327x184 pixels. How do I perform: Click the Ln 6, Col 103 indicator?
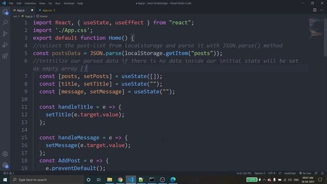click(x=244, y=173)
